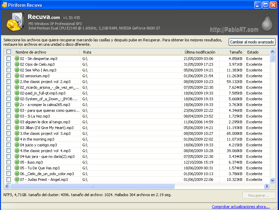Tick checkbox for 04 juicio y castigo.mp3
This screenshot has height=210, width=279.
(x=8, y=145)
